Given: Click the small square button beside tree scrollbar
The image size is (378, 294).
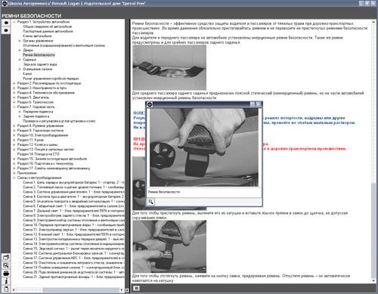Looking at the screenshot, I should coord(127,290).
